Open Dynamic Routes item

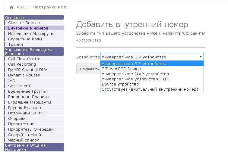[34, 75]
